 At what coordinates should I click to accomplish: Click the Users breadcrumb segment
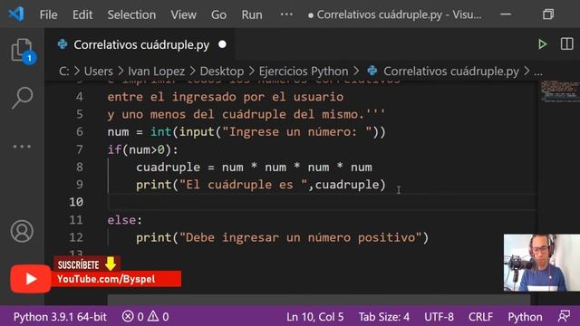tap(99, 71)
